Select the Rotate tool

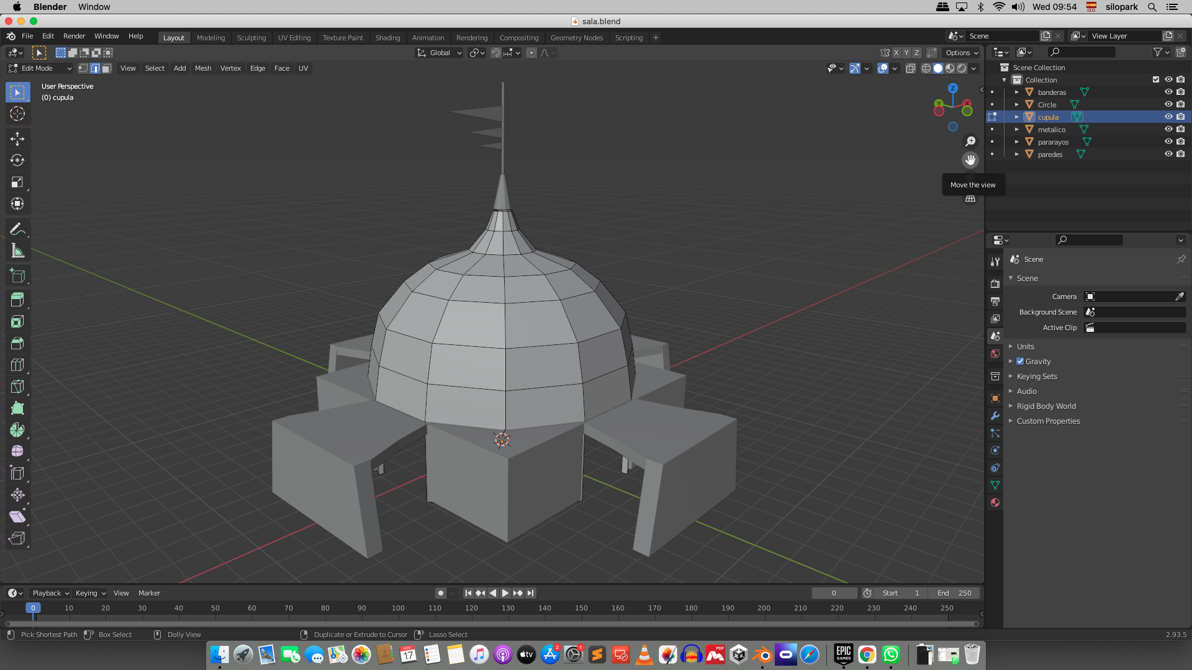point(17,160)
